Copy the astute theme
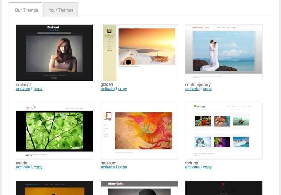Screen dimensions: 281x195 (x=38, y=167)
